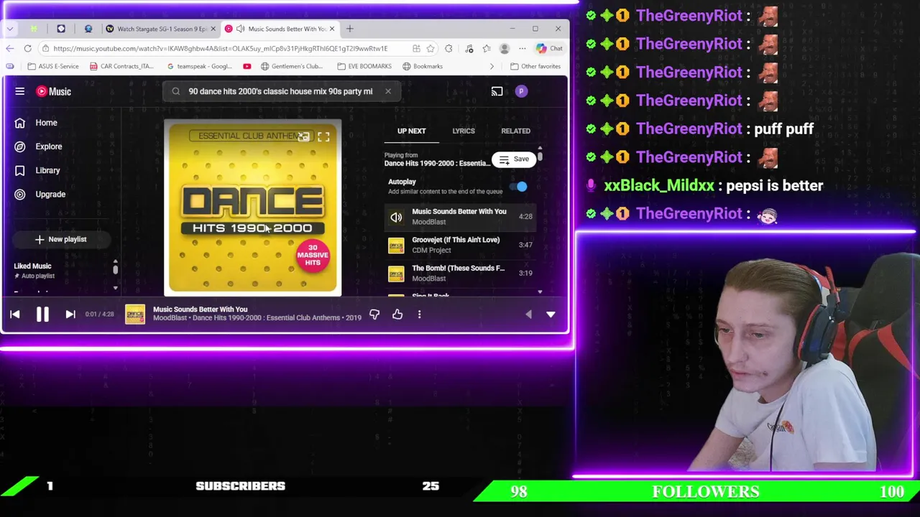Open the browser Settings and more menu

tap(523, 48)
